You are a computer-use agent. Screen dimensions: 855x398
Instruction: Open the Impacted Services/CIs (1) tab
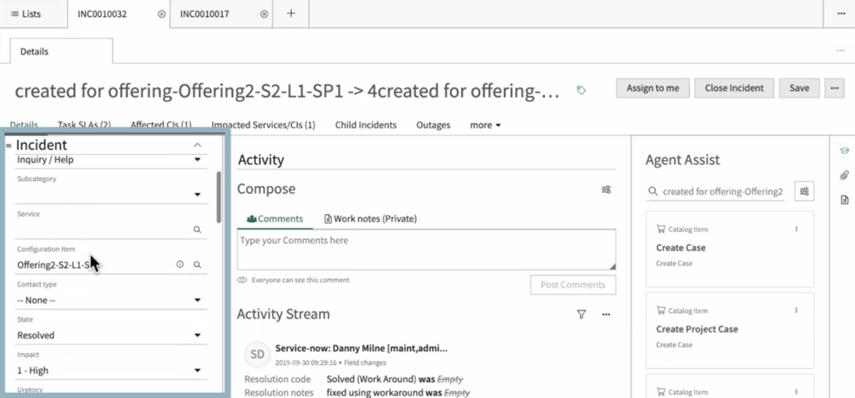pyautogui.click(x=264, y=125)
